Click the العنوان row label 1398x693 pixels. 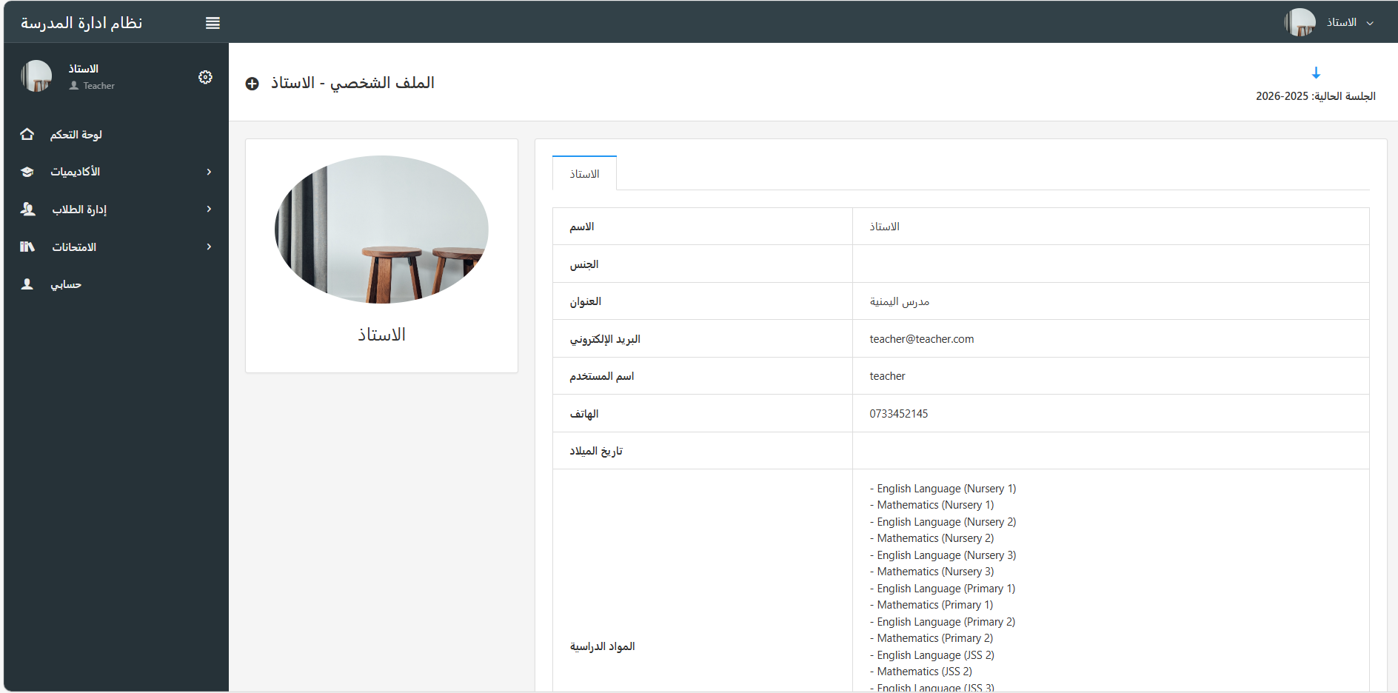coord(586,301)
